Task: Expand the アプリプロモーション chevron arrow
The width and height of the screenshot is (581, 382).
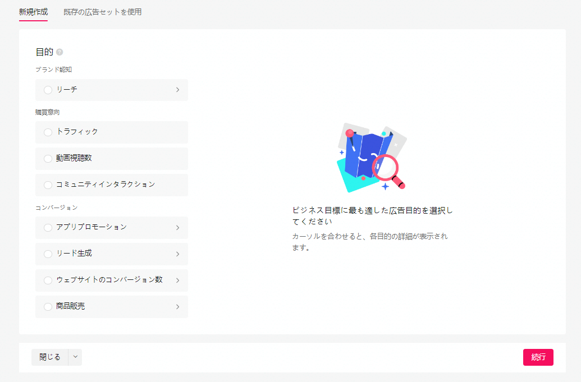Action: pyautogui.click(x=177, y=228)
